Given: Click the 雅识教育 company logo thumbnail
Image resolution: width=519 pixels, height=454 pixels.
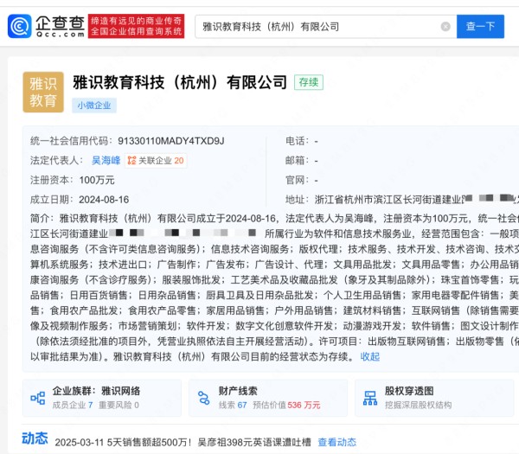Looking at the screenshot, I should 43,92.
